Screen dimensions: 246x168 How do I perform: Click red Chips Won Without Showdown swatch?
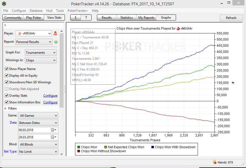coord(79,151)
